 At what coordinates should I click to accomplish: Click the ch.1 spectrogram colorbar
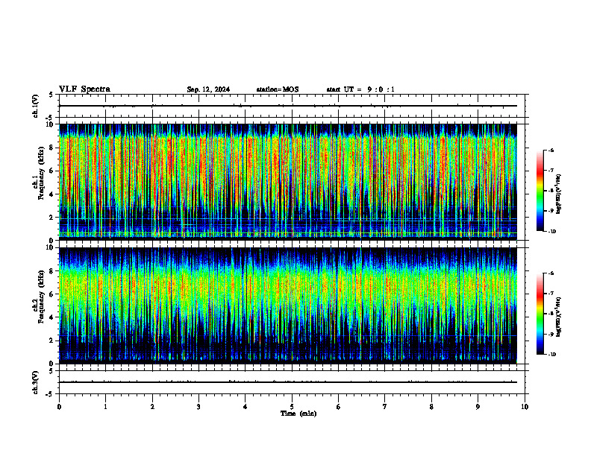point(540,191)
